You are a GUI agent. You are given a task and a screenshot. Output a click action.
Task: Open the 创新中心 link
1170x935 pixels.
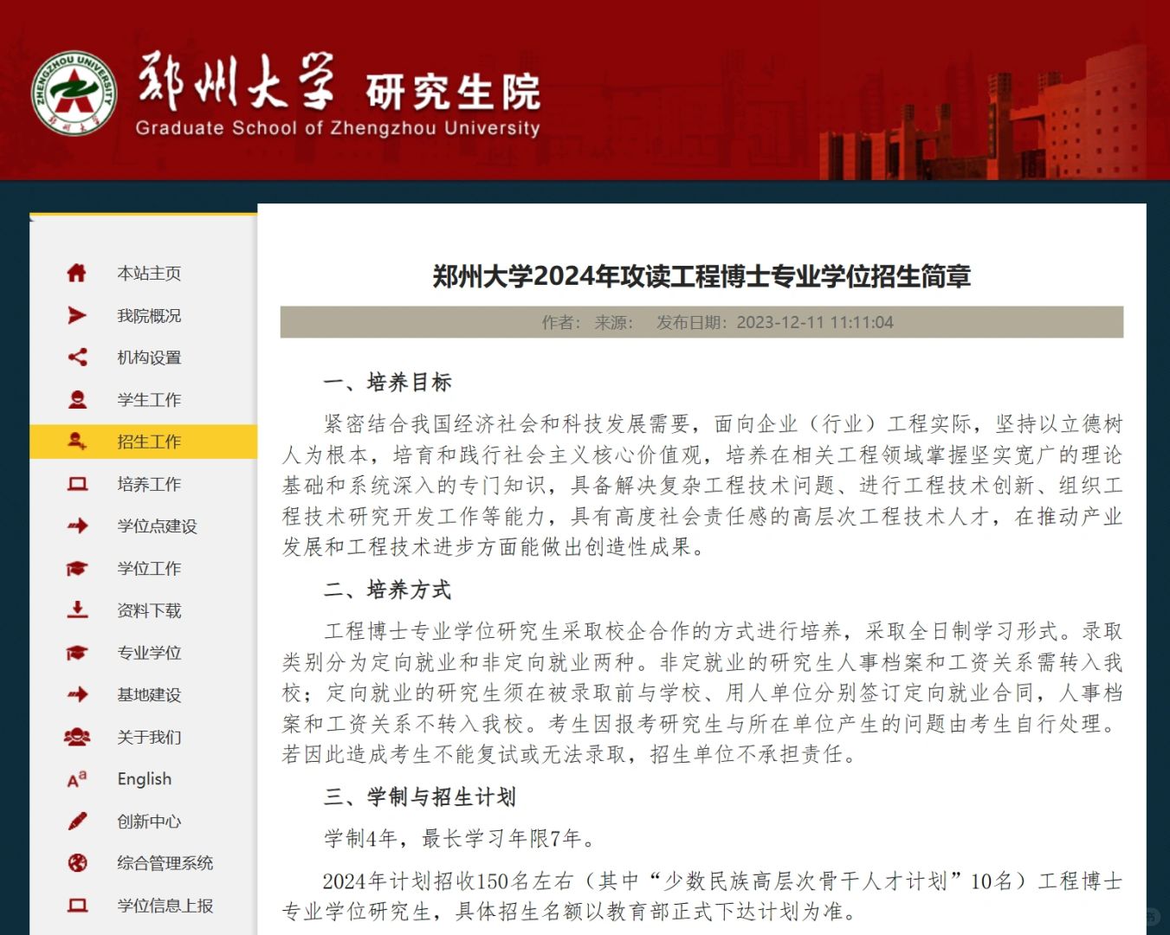149,822
